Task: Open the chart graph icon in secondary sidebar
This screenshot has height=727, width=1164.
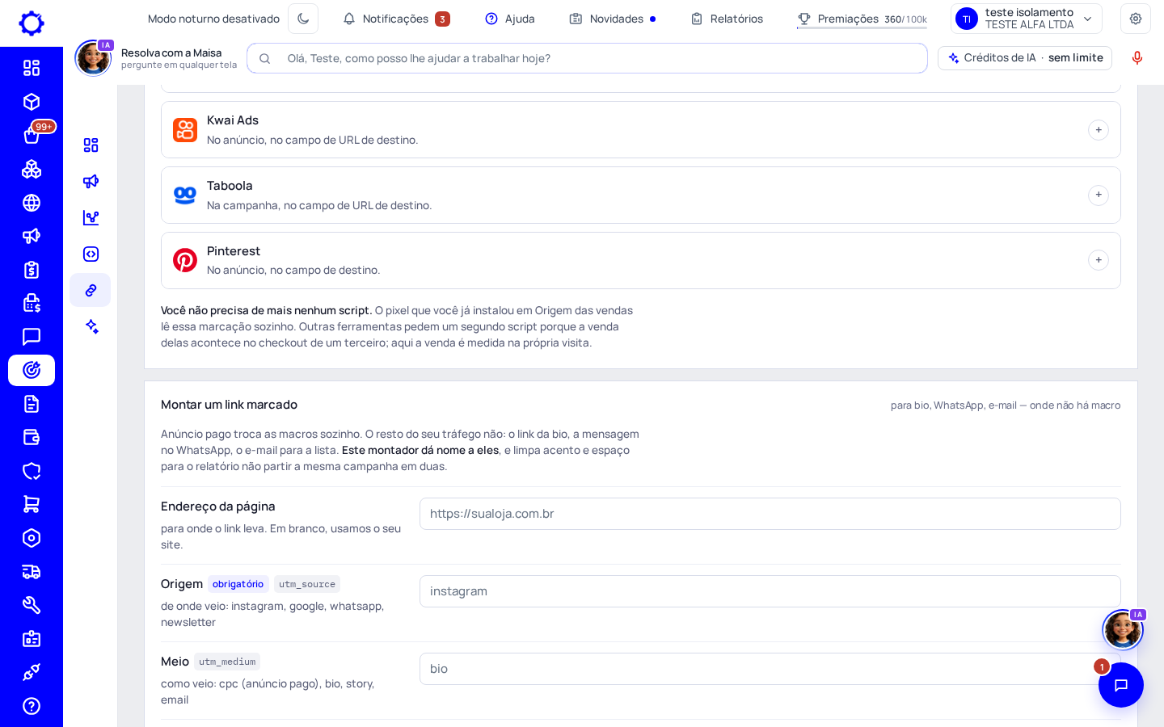Action: click(91, 217)
